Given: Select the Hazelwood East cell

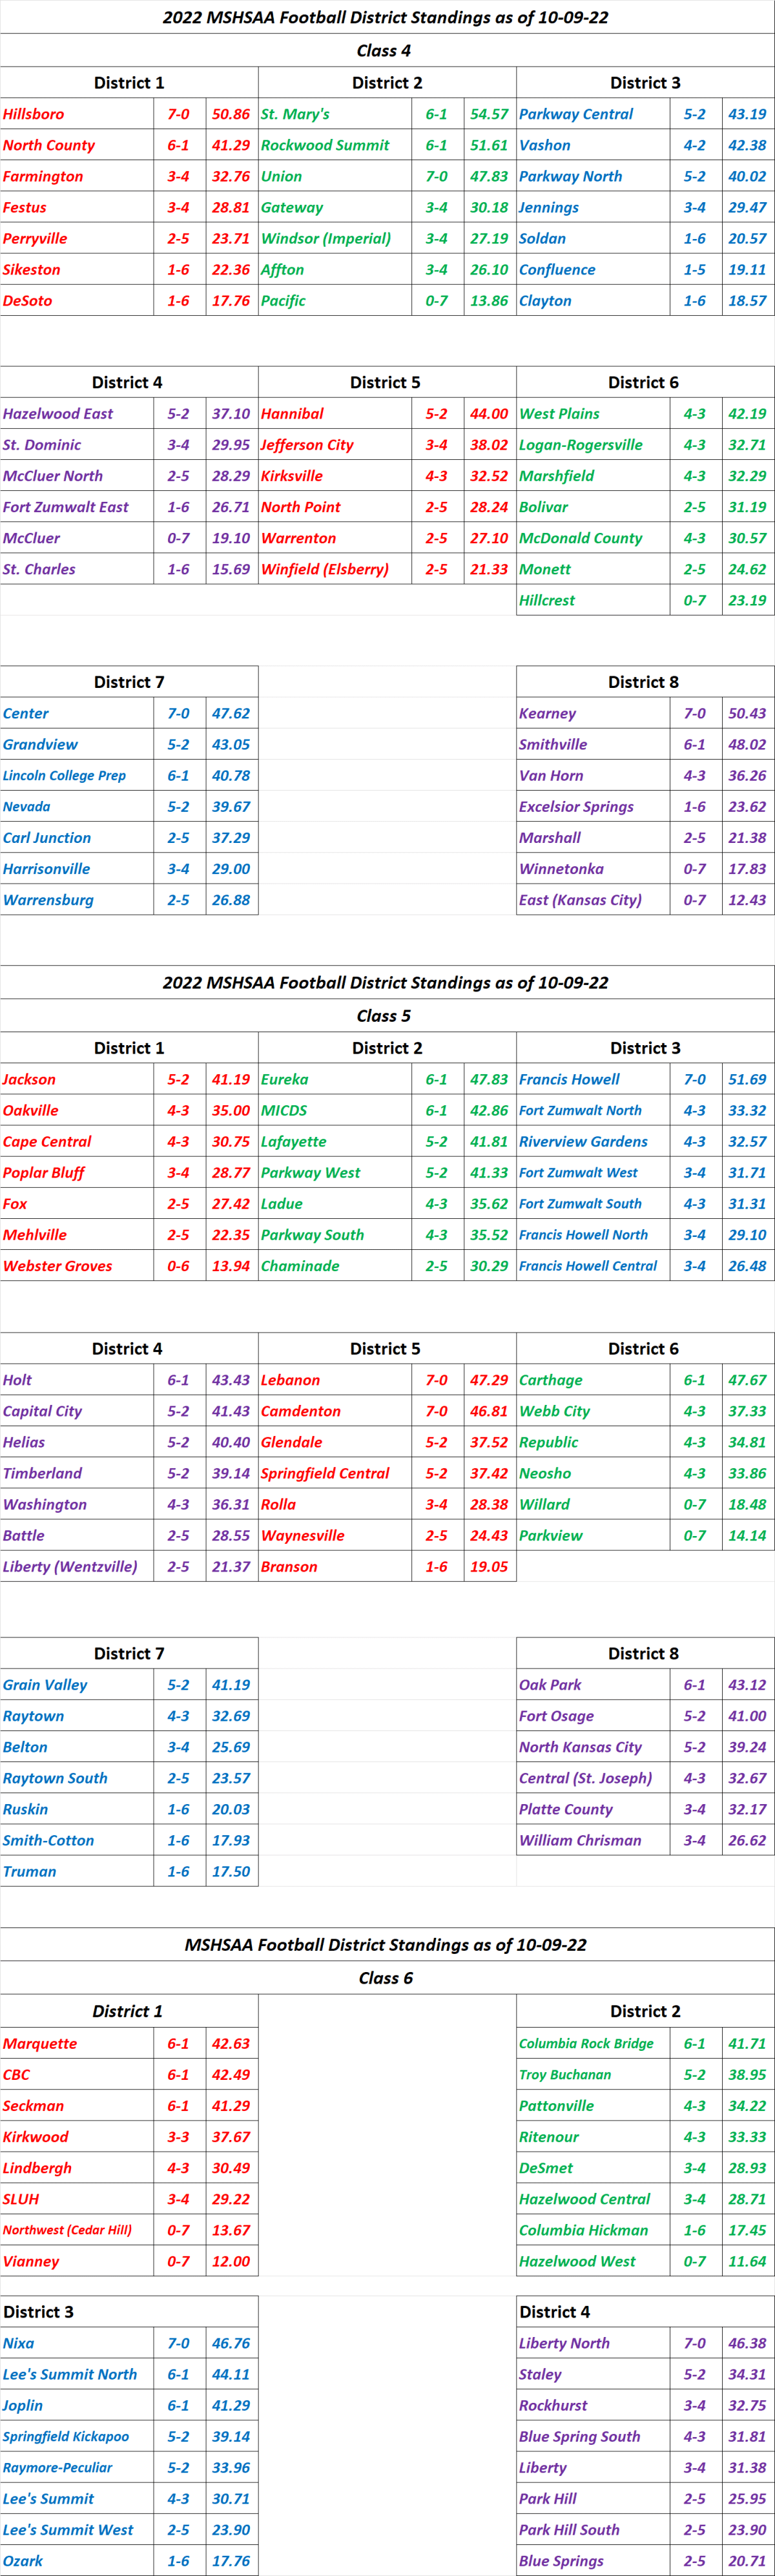Looking at the screenshot, I should (77, 414).
